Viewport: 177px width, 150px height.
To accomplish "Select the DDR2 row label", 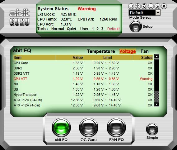I will click(18, 68).
